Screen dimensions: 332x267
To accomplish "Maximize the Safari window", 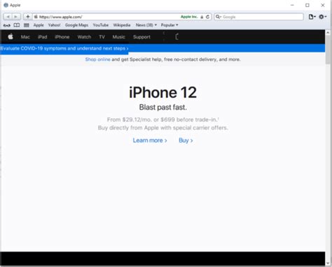I will [x=307, y=5].
